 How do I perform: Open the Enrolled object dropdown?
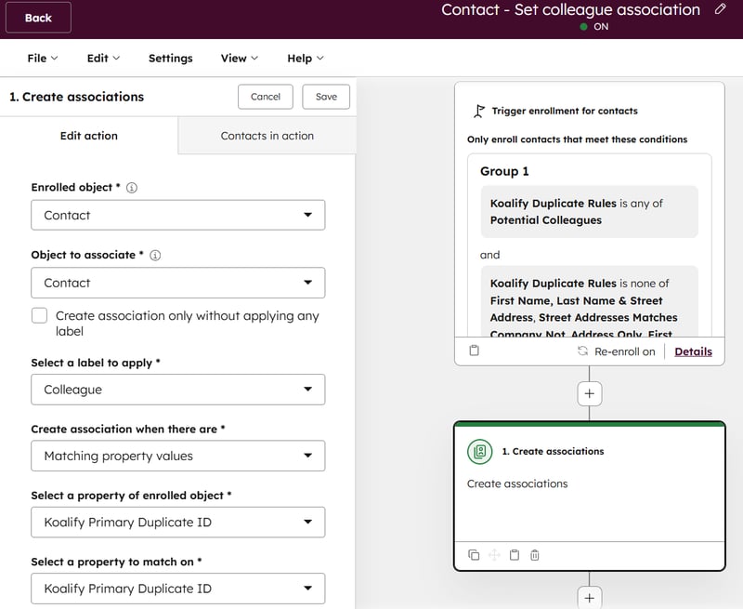177,215
